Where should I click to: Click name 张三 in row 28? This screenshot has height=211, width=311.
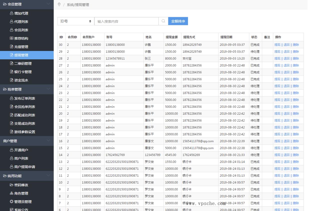pos(148,58)
